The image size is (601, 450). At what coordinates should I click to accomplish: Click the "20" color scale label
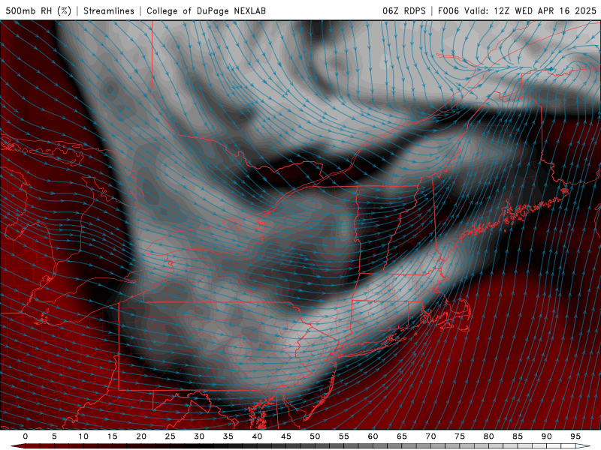click(141, 436)
